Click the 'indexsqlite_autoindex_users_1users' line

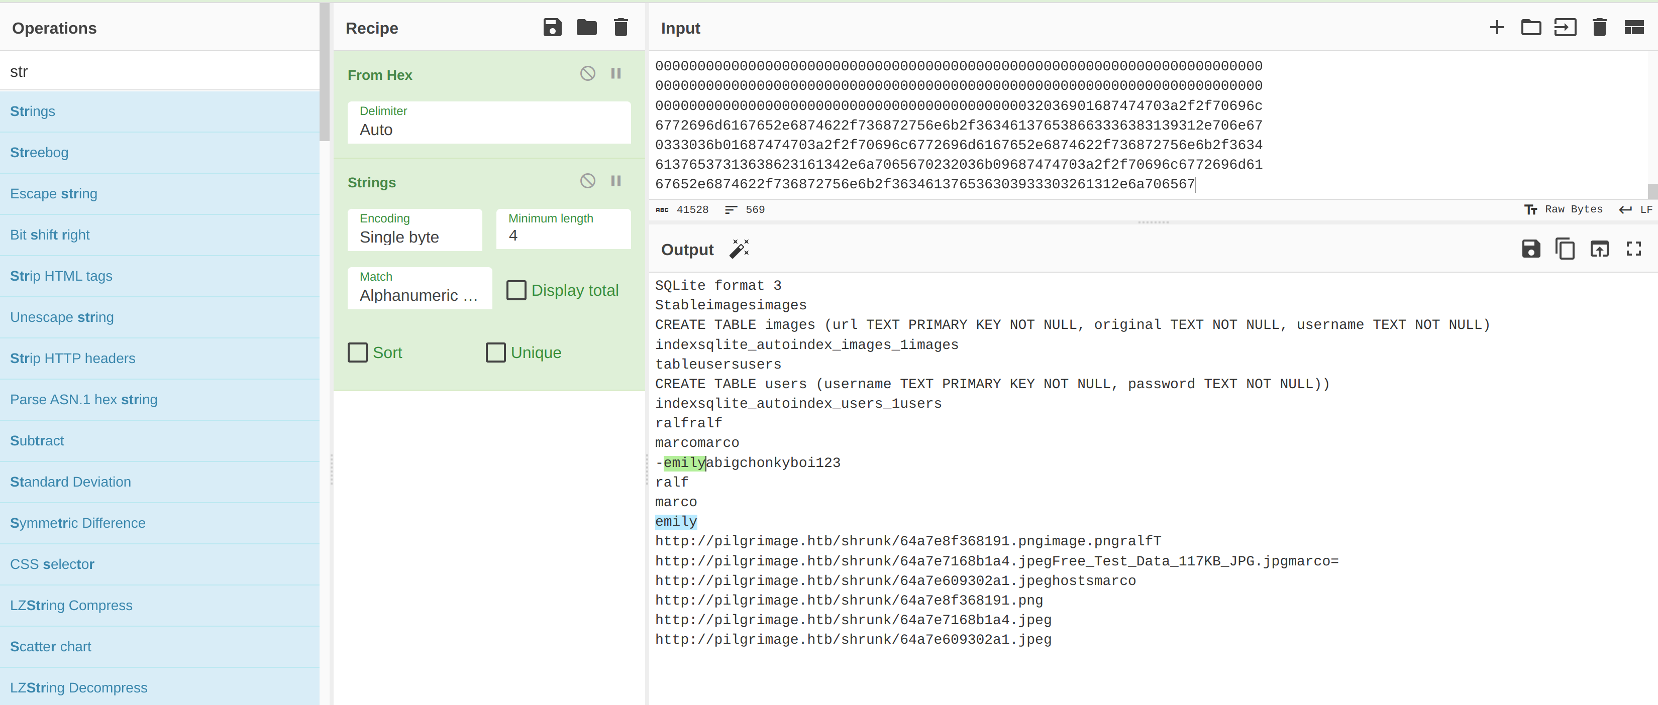point(798,403)
